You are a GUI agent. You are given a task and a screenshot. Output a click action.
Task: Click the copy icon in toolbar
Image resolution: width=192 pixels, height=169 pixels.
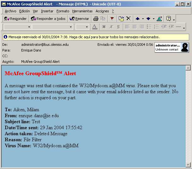click(x=103, y=19)
